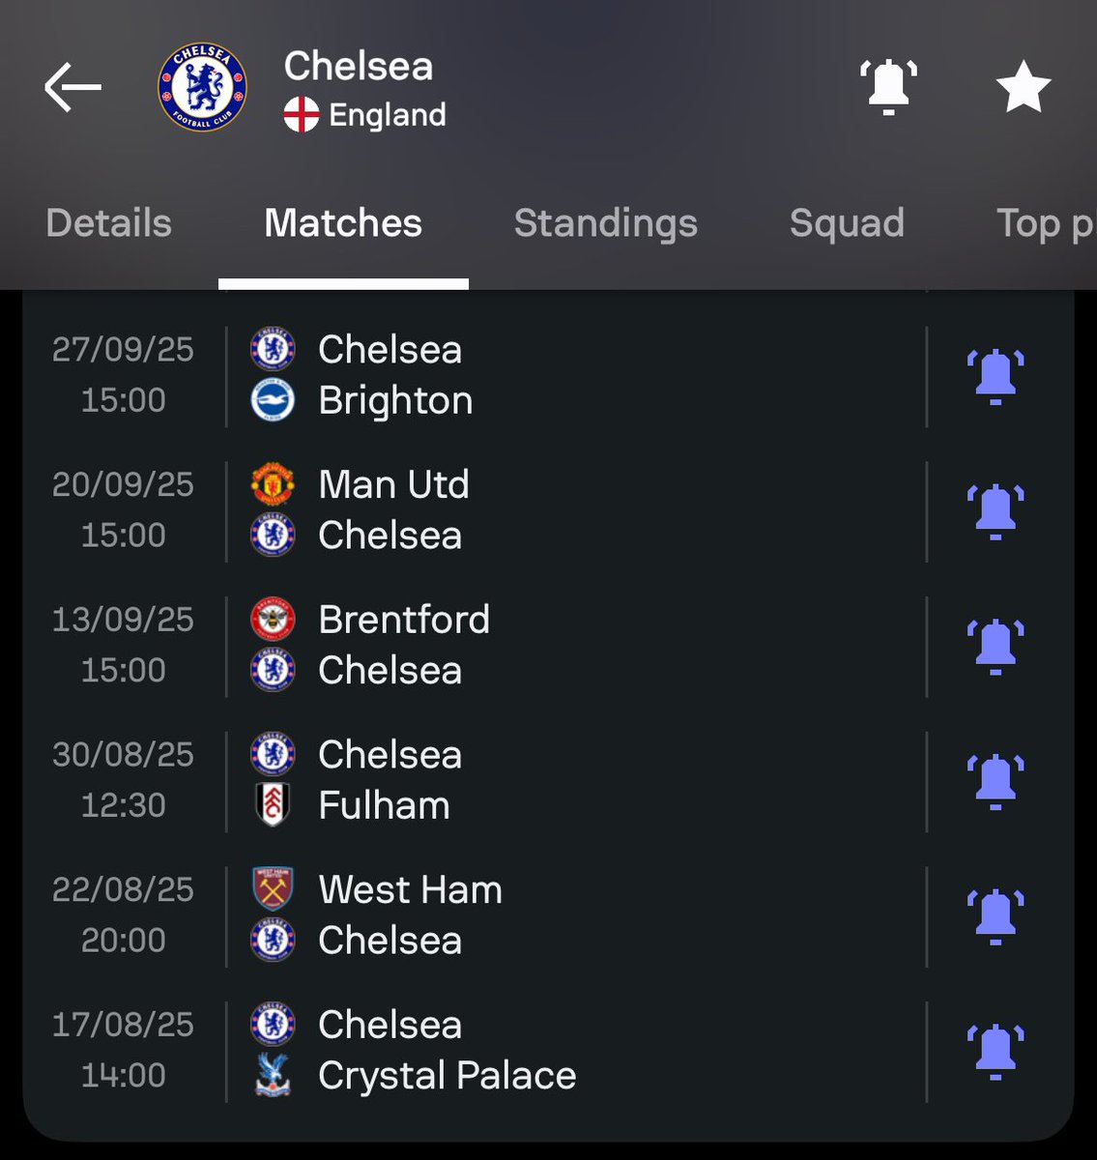This screenshot has width=1097, height=1160.
Task: Toggle team notifications bell in header
Action: point(888,87)
